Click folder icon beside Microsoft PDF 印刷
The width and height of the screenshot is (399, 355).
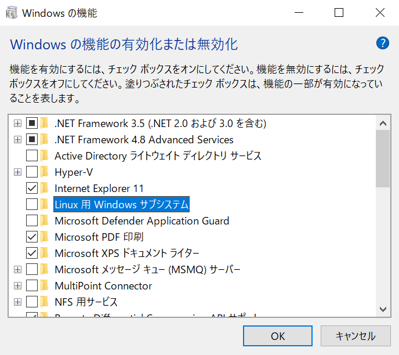(44, 237)
